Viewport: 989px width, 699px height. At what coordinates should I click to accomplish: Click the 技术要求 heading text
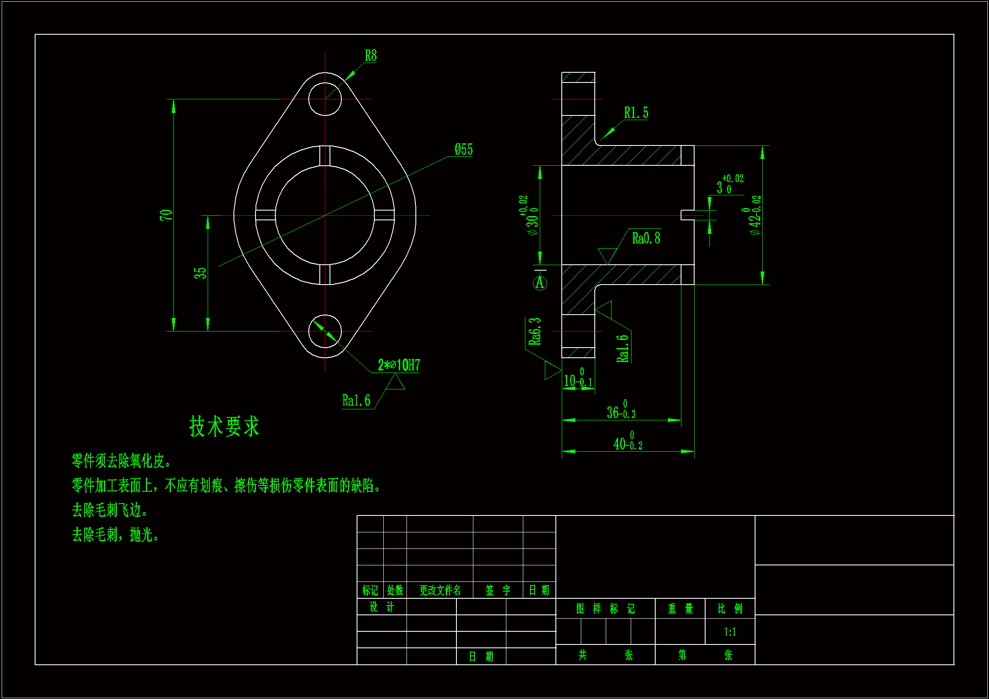tap(225, 426)
